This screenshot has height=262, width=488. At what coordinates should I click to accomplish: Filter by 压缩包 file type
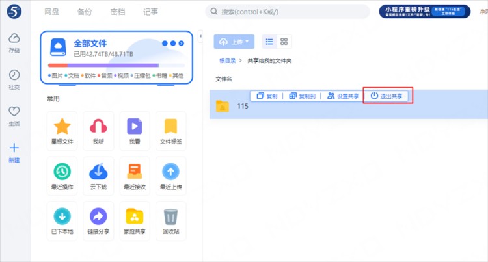pos(141,75)
